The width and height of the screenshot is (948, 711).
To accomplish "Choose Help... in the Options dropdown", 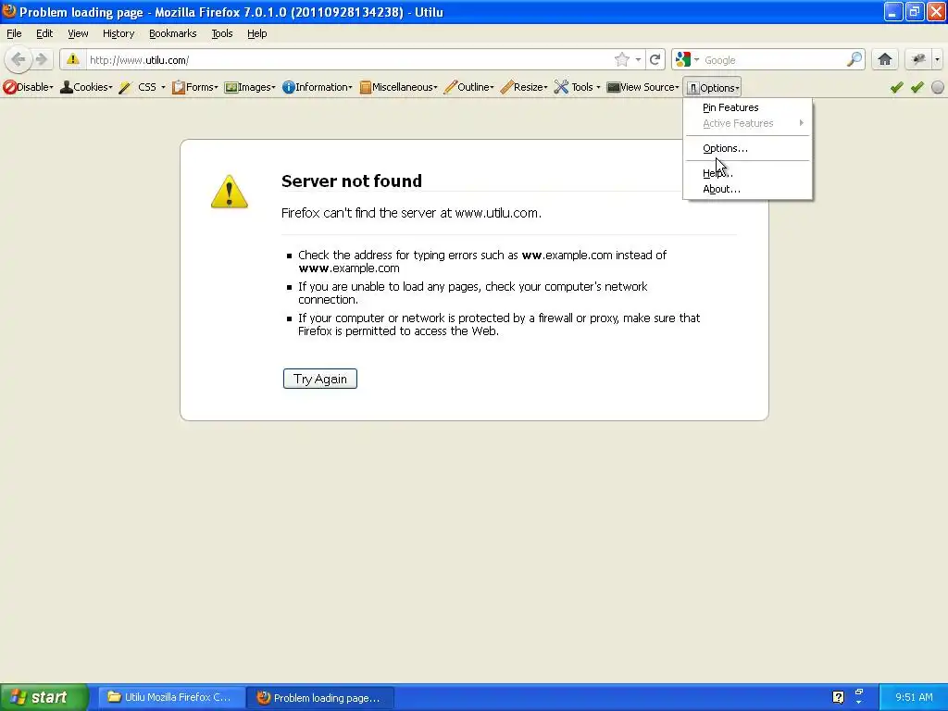I will click(748, 173).
